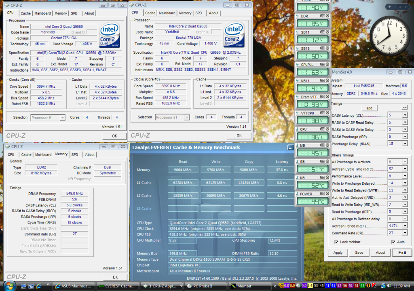This screenshot has height=291, width=414.
Task: Click the red shield security tray icon
Action: point(374,285)
